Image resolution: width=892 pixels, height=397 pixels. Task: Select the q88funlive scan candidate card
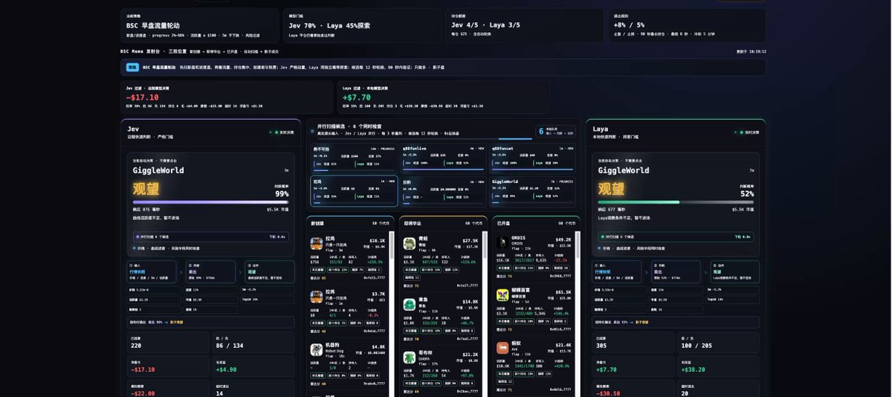(442, 157)
